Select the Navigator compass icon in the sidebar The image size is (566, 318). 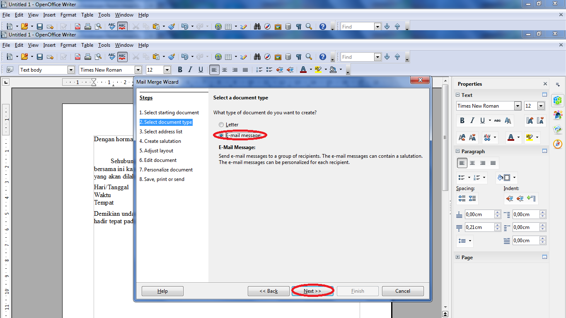coord(558,143)
